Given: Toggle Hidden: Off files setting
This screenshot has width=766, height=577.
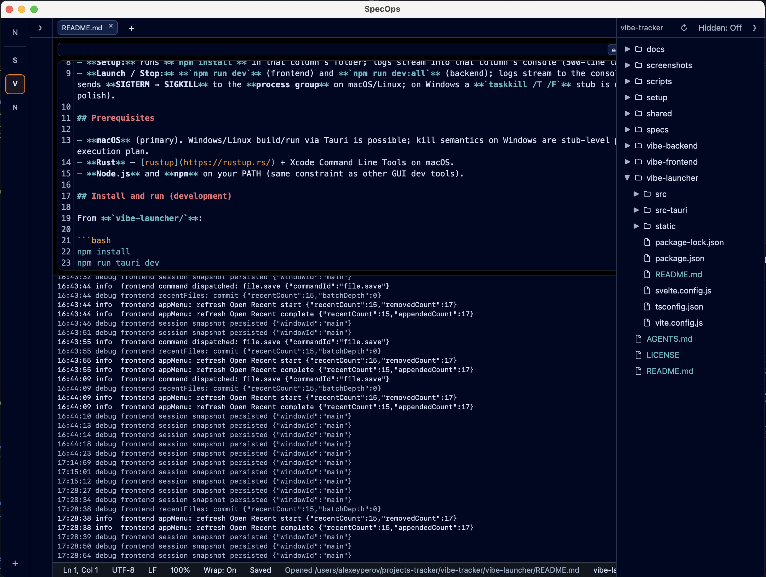Looking at the screenshot, I should (720, 28).
